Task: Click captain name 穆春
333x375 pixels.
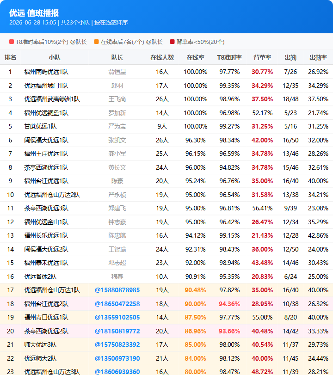Action: 117,277
